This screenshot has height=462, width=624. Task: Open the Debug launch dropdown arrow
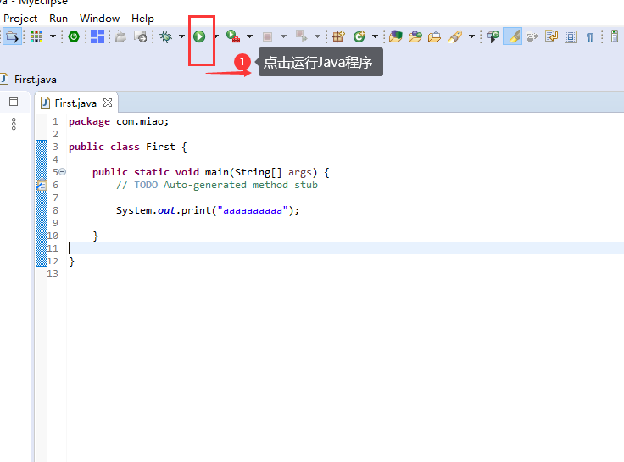(182, 36)
